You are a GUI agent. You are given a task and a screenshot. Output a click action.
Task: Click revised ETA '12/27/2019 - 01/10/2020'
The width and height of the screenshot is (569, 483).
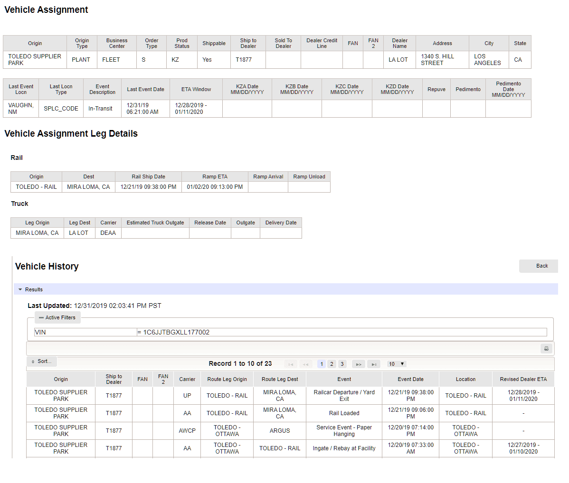click(523, 448)
